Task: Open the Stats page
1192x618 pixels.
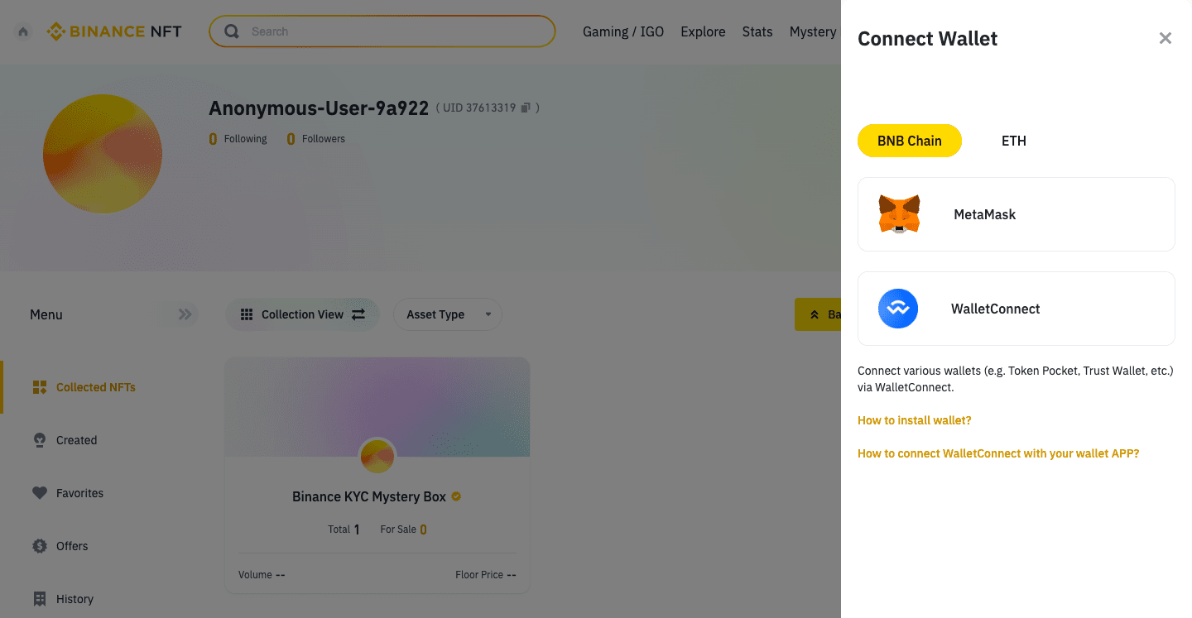Action: click(757, 31)
